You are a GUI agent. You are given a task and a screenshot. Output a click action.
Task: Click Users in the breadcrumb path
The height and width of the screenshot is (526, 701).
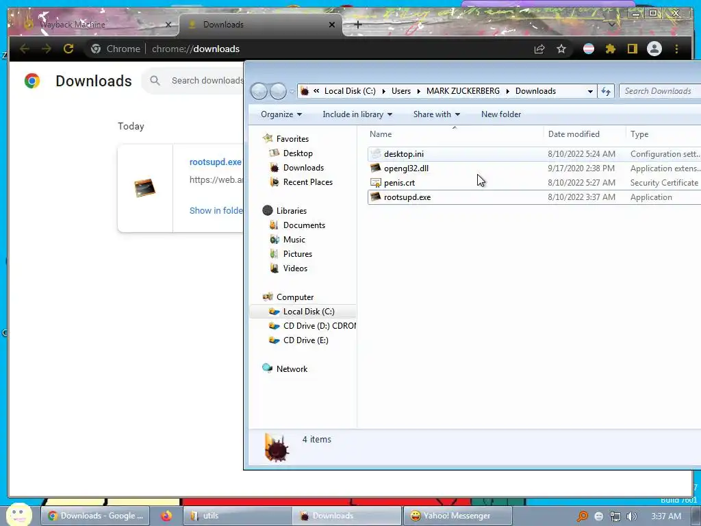pos(401,91)
